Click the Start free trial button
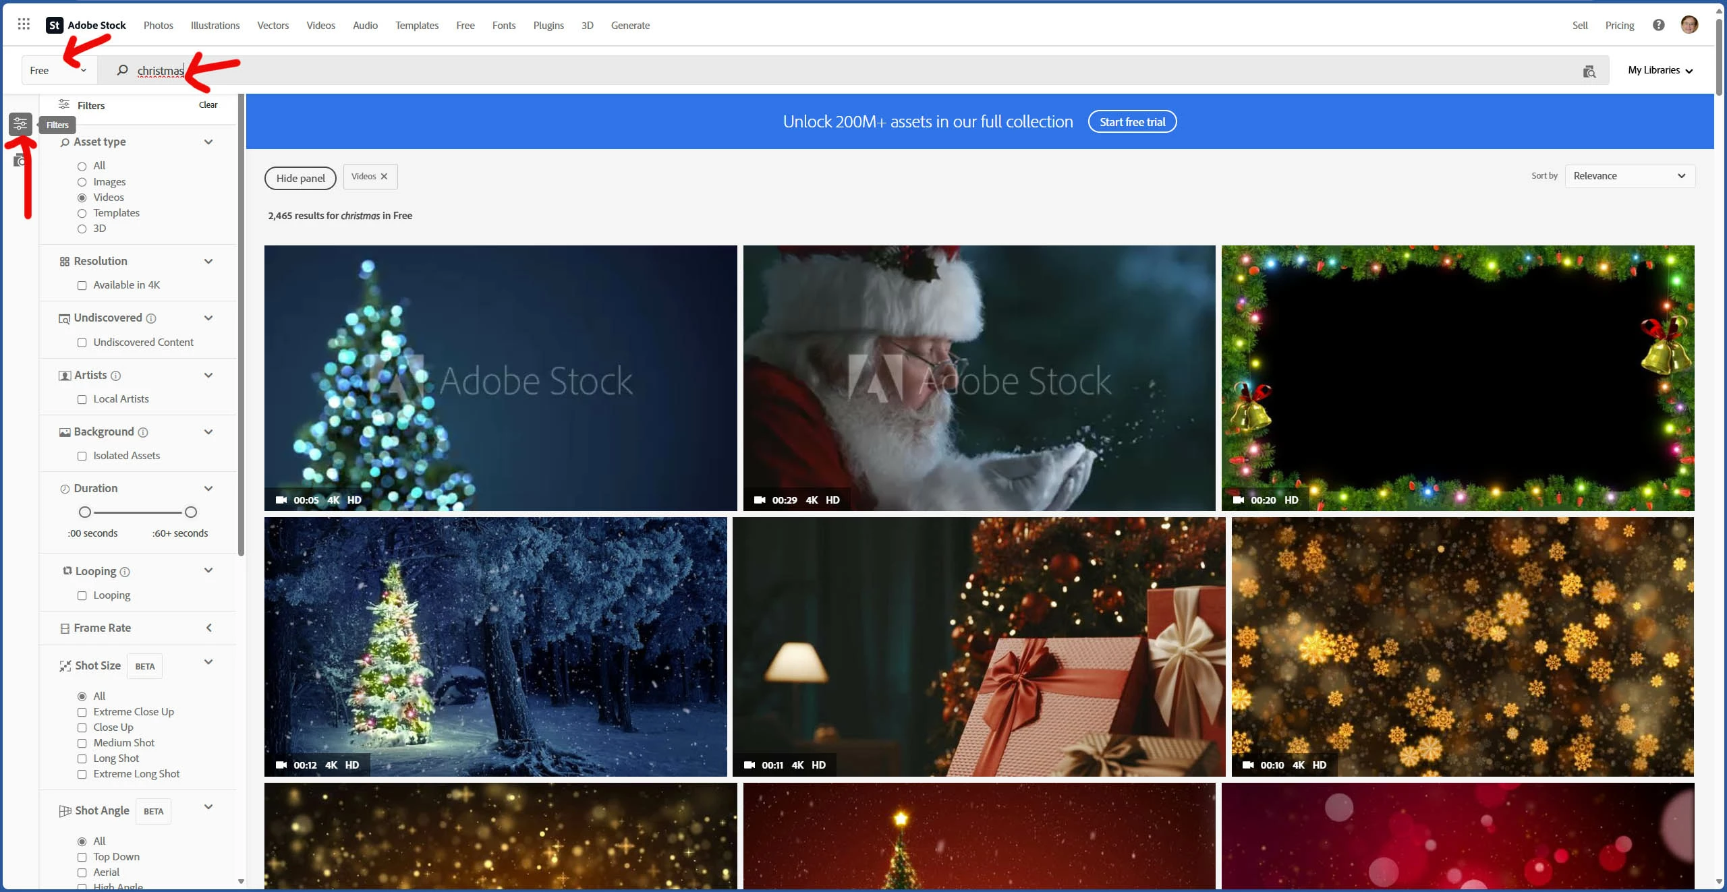The image size is (1727, 892). pos(1132,122)
